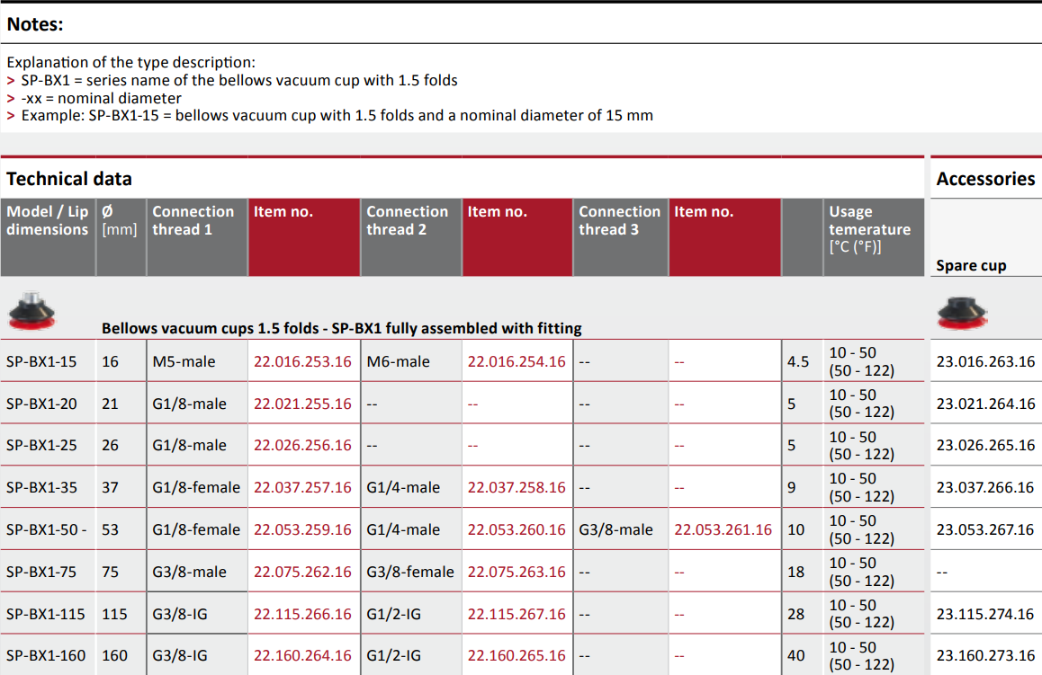
Task: Click item number 22.037.258.16
Action: (517, 487)
